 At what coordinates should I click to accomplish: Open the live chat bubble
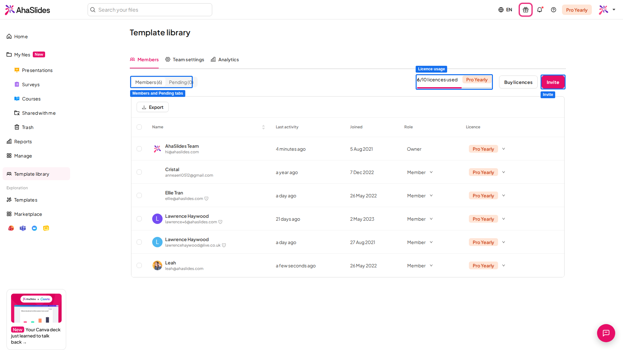click(606, 333)
